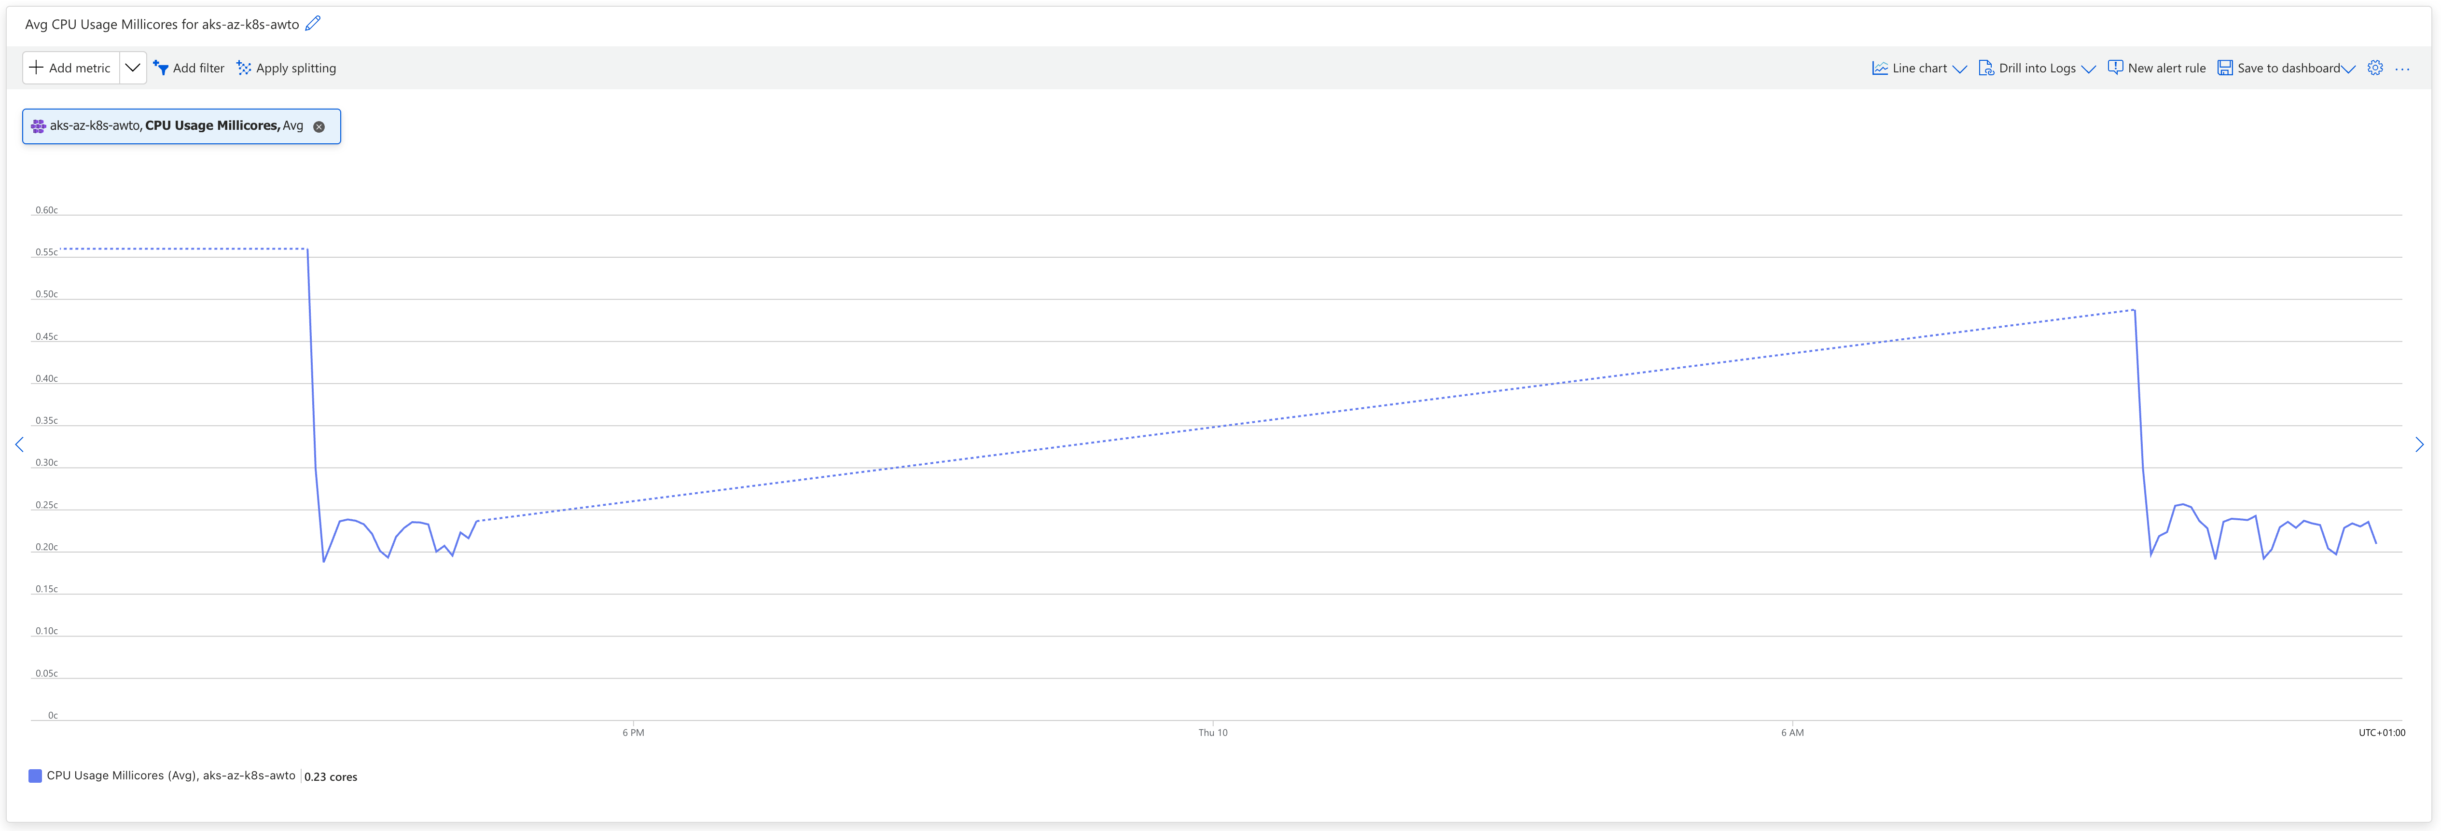Click the Add metric button

(71, 68)
